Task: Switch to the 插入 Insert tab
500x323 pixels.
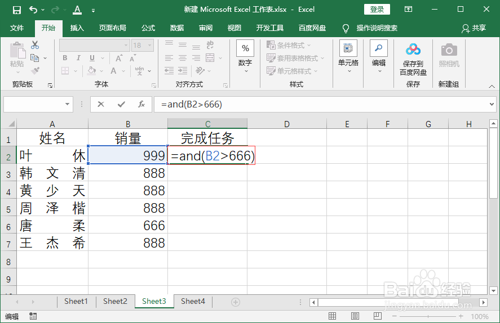Action: click(x=77, y=28)
